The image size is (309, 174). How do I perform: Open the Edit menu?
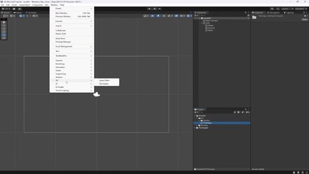point(8,5)
